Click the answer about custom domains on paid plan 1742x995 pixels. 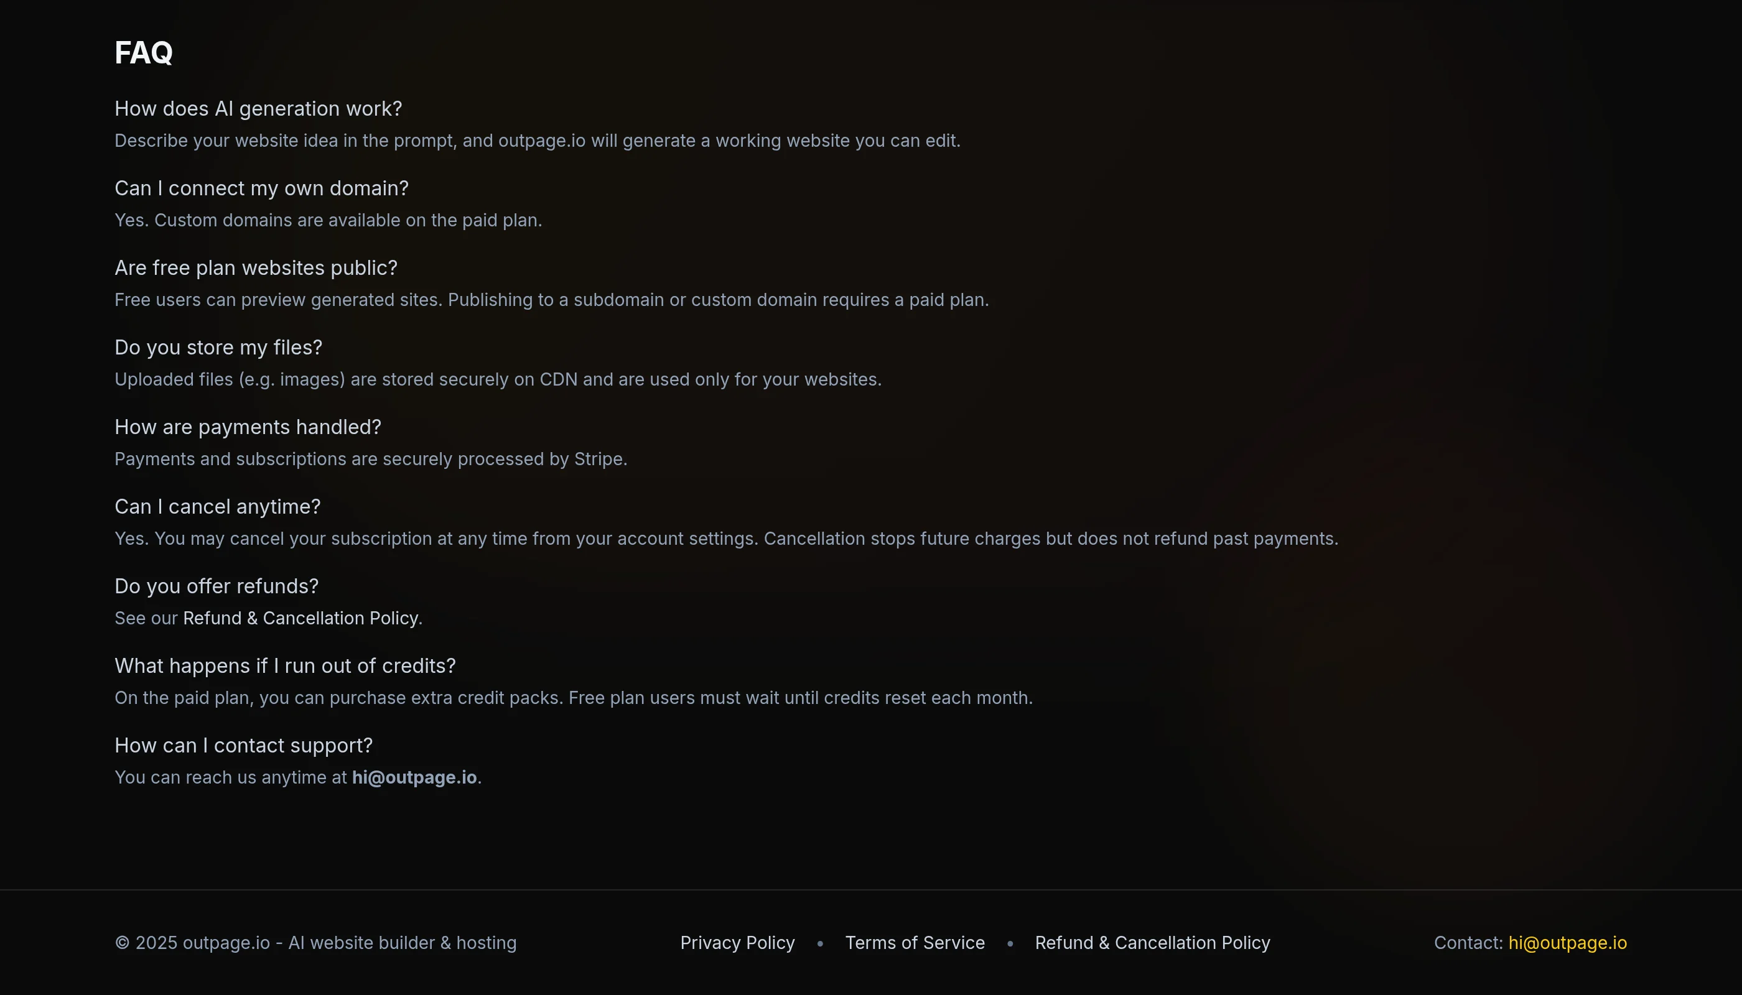click(328, 220)
